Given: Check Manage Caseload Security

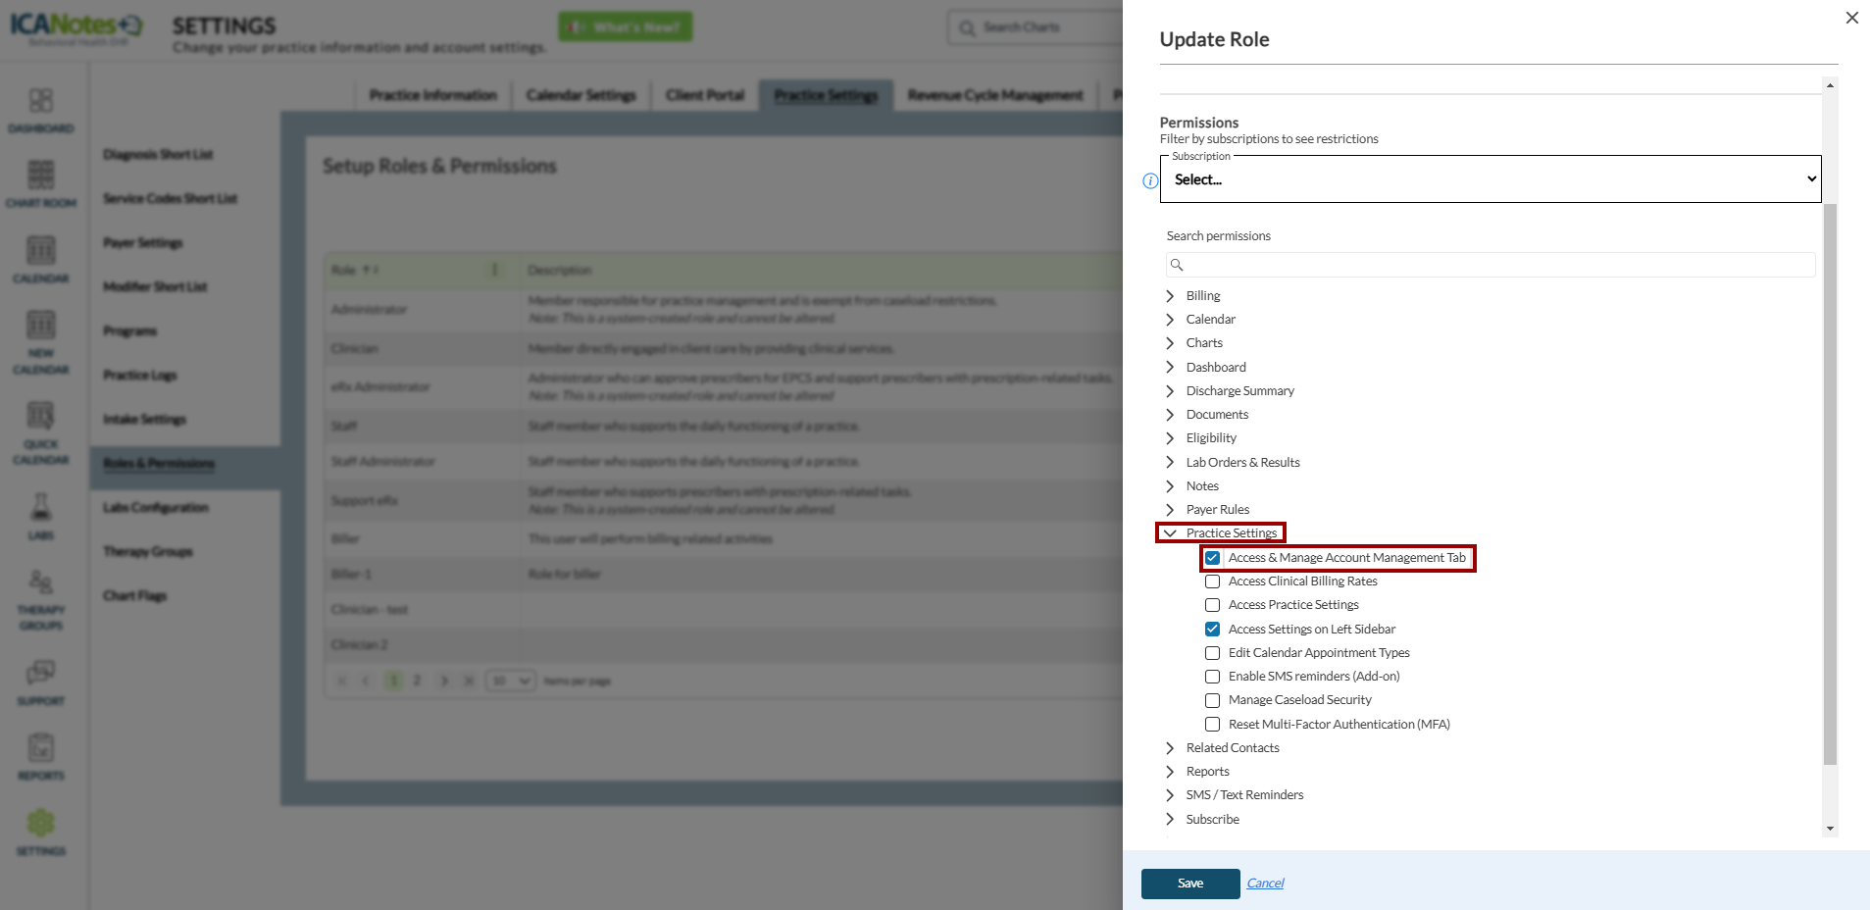Looking at the screenshot, I should click(x=1212, y=700).
